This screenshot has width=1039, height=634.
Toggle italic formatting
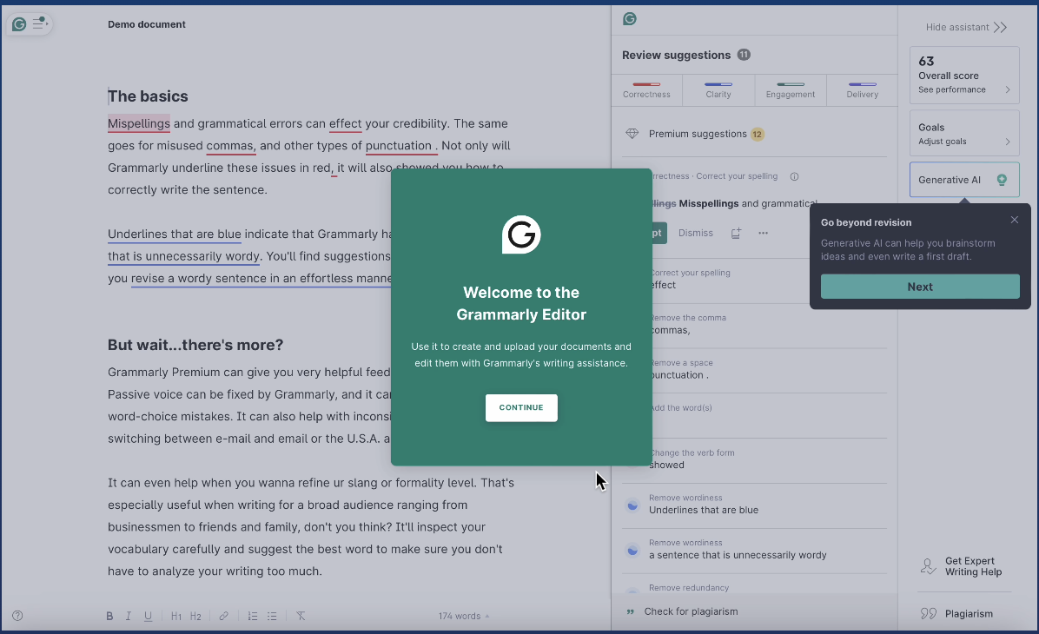[128, 616]
